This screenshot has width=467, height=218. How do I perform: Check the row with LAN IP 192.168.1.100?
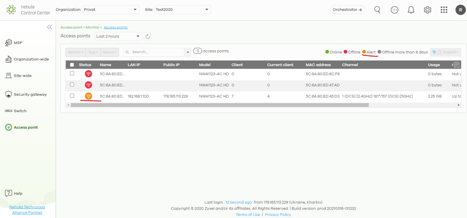(x=72, y=96)
